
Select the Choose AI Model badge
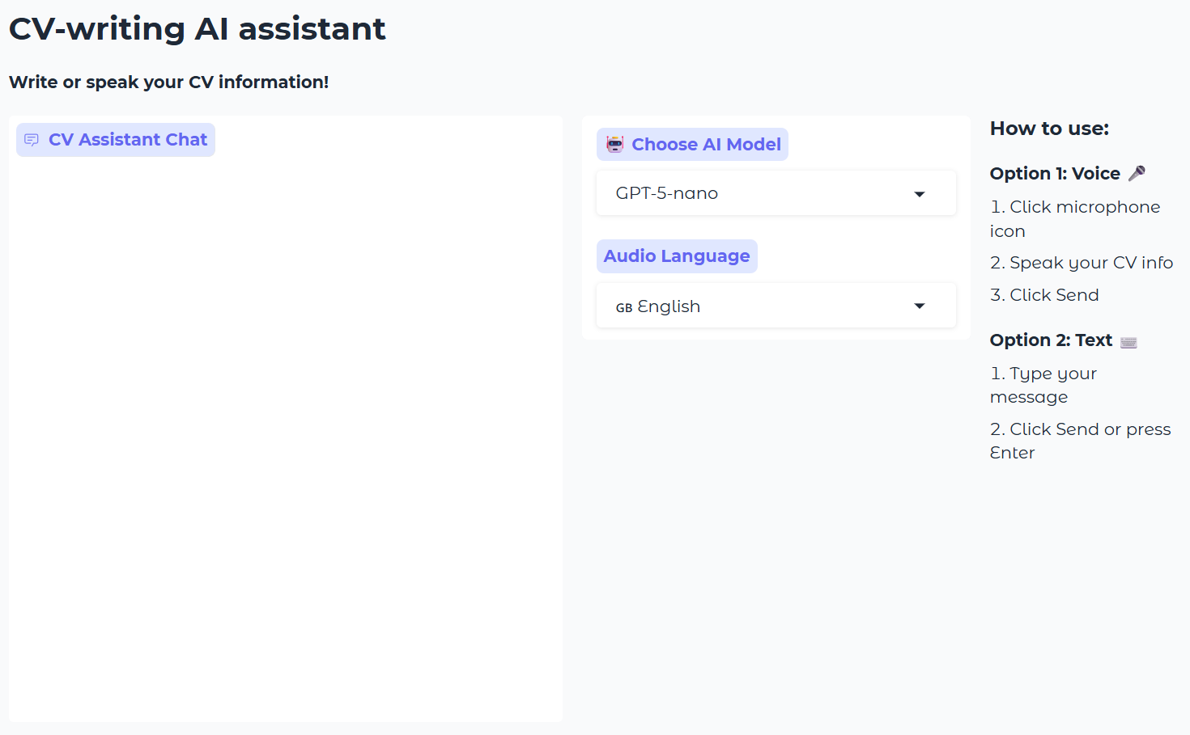tap(692, 144)
